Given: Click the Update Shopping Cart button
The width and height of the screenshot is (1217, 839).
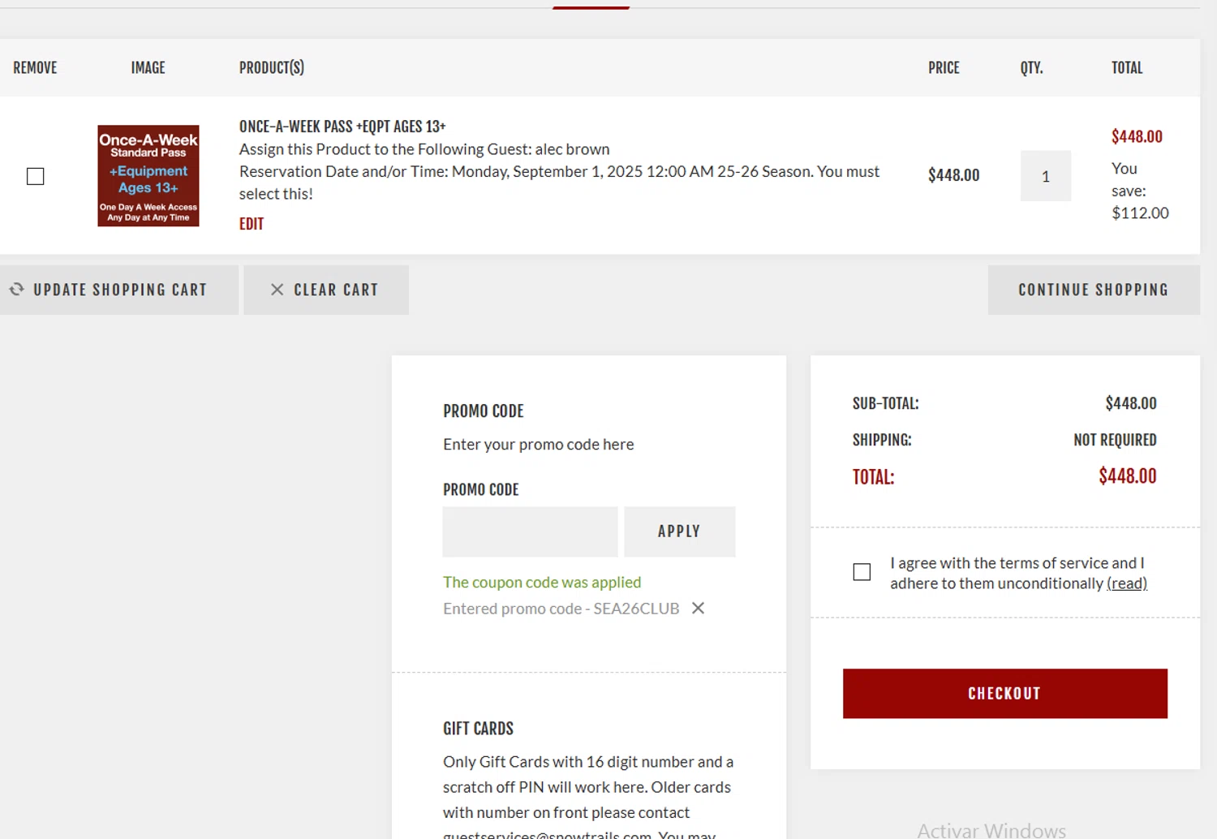Looking at the screenshot, I should pos(119,290).
